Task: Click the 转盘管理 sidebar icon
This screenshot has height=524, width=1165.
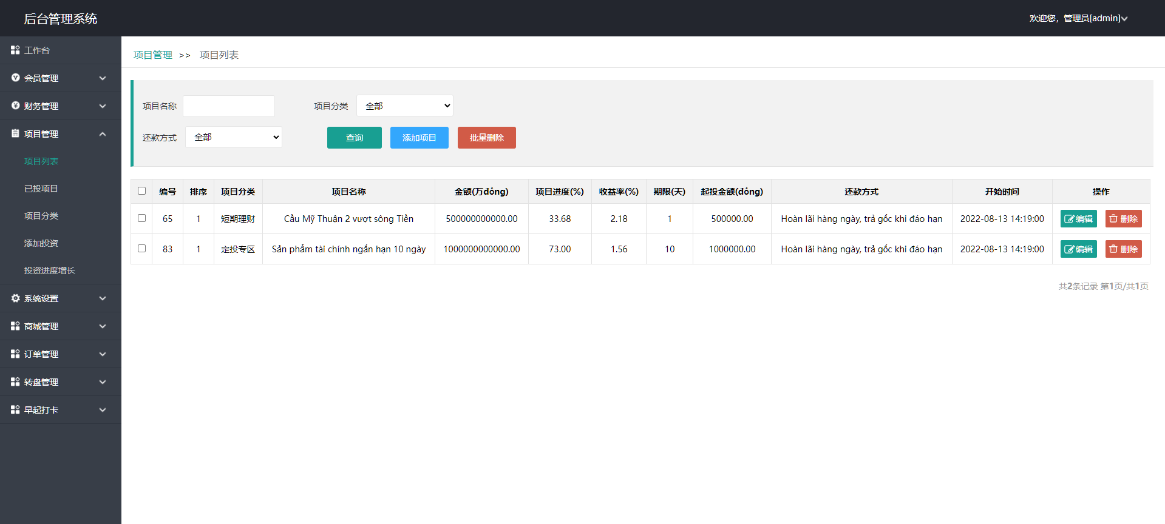Action: click(15, 382)
